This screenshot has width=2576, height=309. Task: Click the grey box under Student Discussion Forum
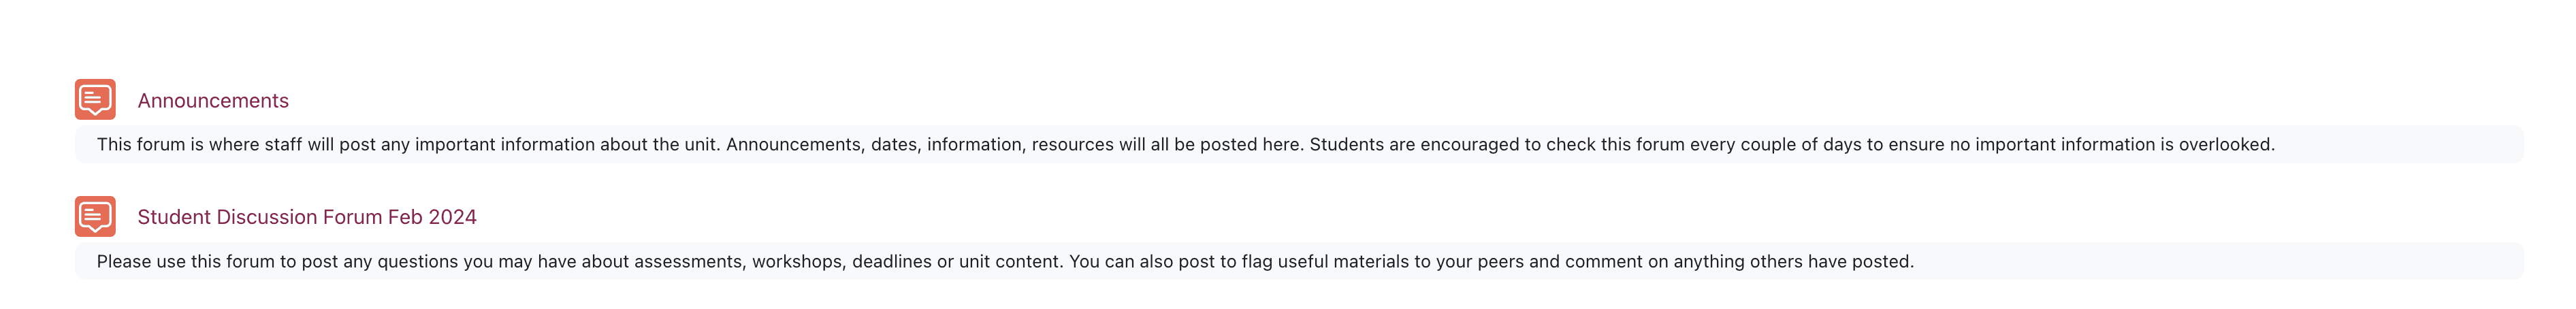tap(2200, 262)
